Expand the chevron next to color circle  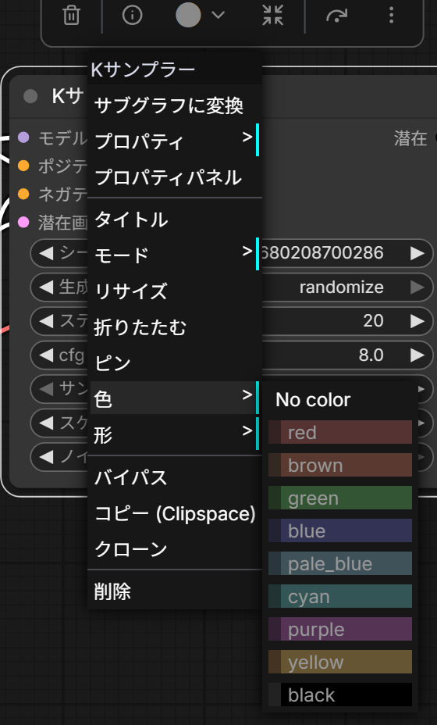point(218,16)
